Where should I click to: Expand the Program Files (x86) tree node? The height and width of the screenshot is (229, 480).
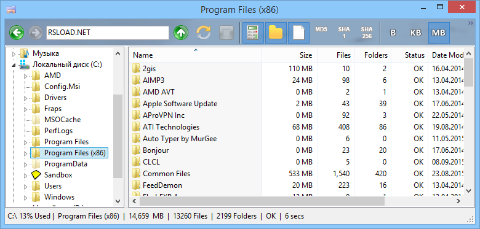pos(26,153)
